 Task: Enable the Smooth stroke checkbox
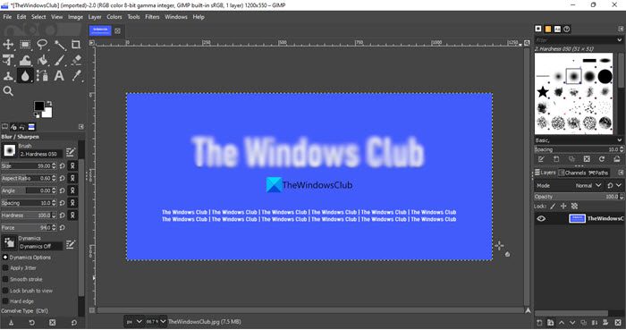[x=5, y=279]
